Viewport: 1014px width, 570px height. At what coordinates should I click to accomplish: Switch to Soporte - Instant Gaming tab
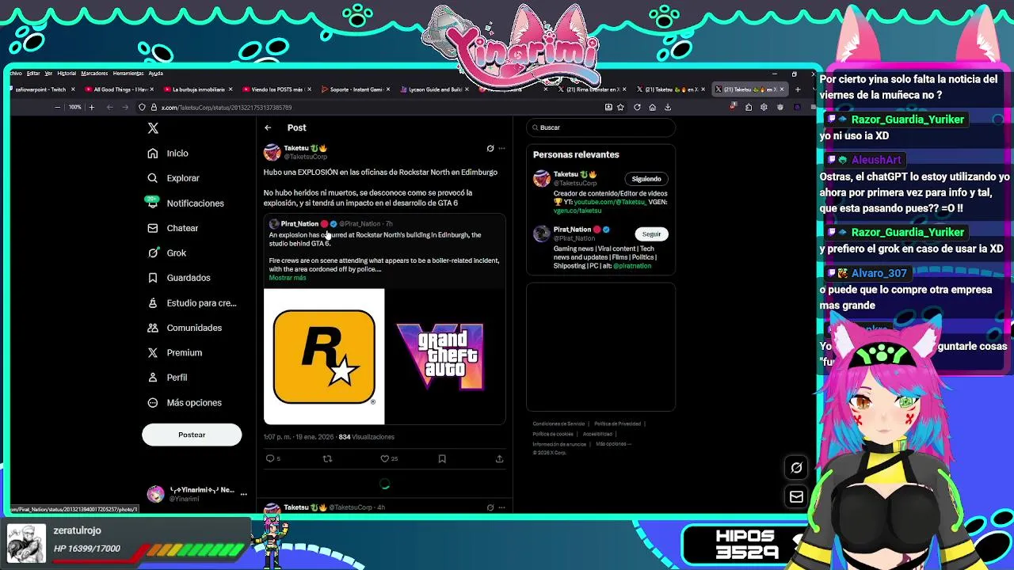(x=356, y=89)
